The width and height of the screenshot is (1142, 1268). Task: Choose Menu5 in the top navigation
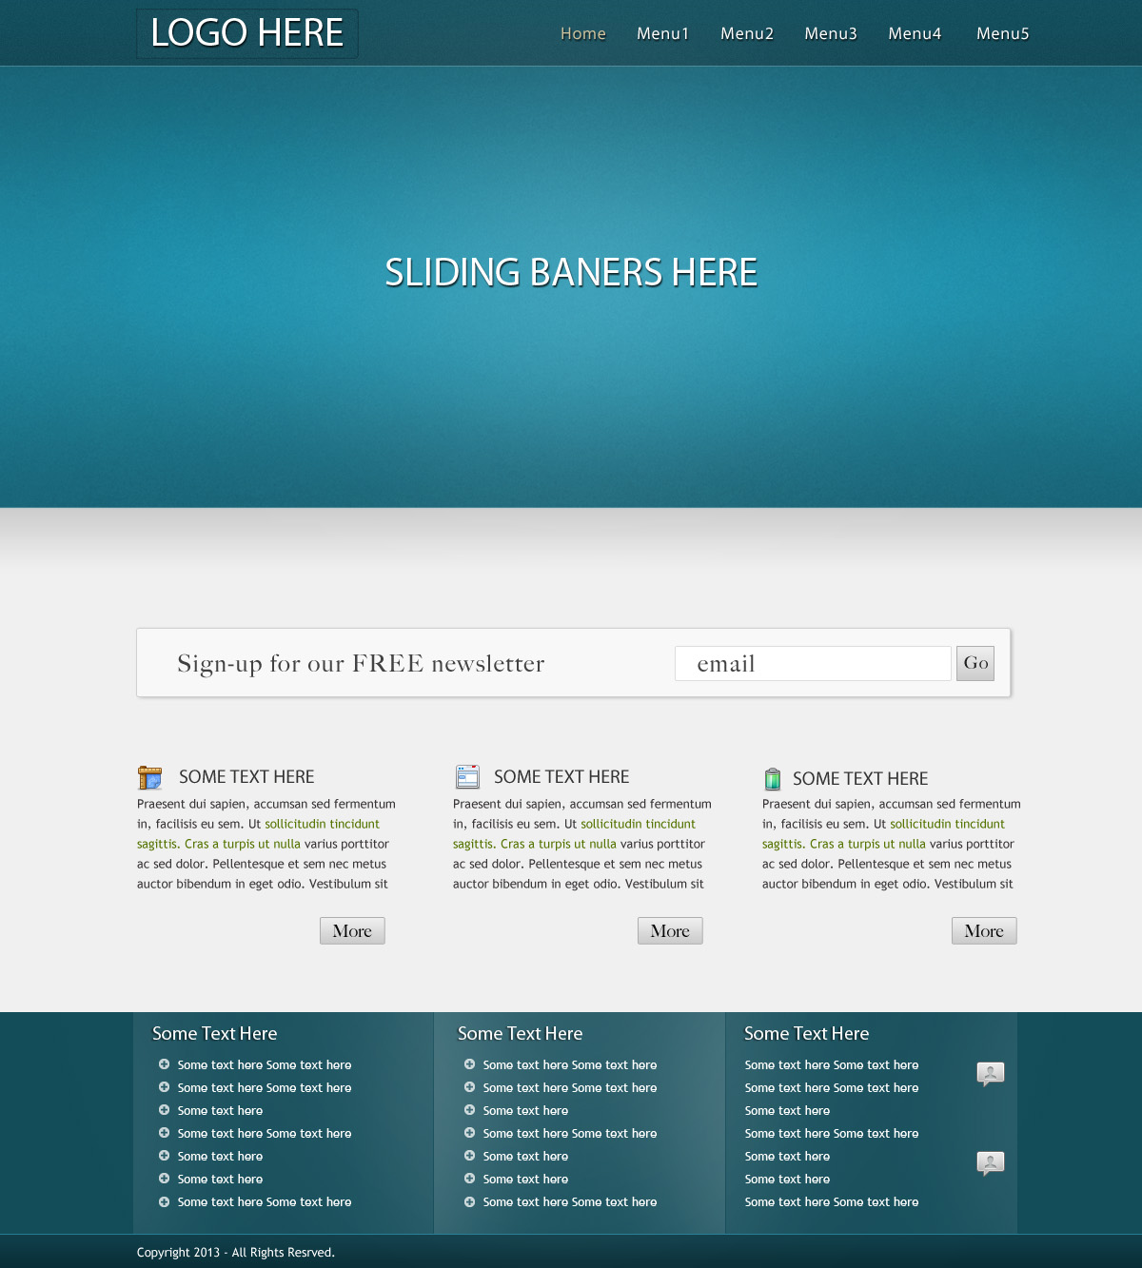click(1003, 33)
